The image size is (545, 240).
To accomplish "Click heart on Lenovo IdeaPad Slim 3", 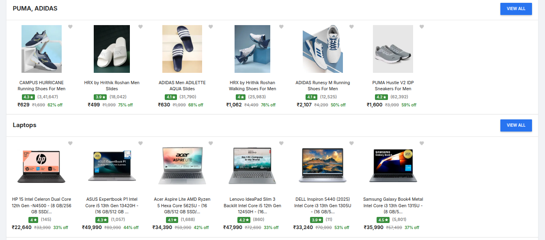I will [x=281, y=143].
